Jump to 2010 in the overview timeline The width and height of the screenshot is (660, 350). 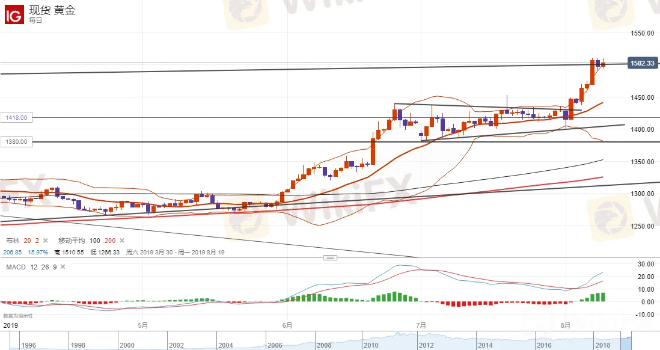[371, 345]
